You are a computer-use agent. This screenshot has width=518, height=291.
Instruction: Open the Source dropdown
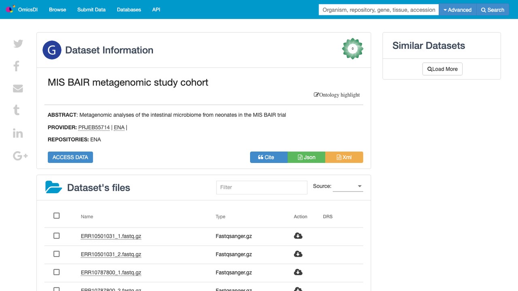(348, 186)
